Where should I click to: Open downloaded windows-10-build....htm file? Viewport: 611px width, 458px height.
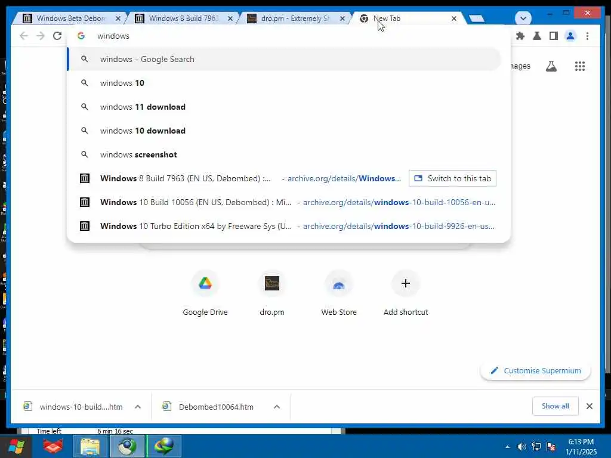pos(73,407)
